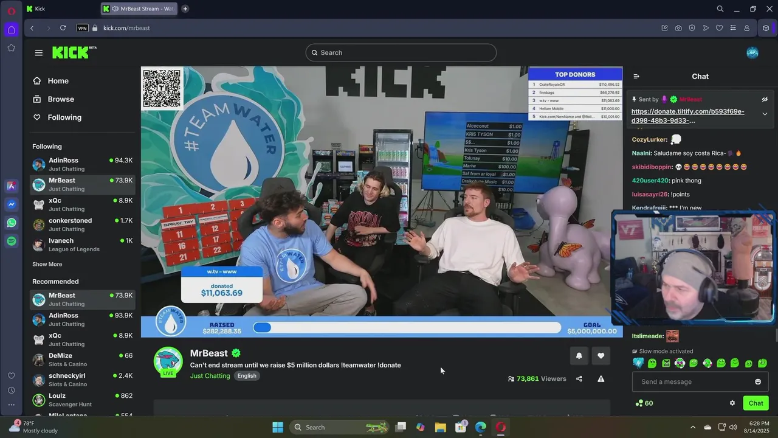The width and height of the screenshot is (778, 438).
Task: Enable stream notifications with the bell icon
Action: click(x=579, y=356)
